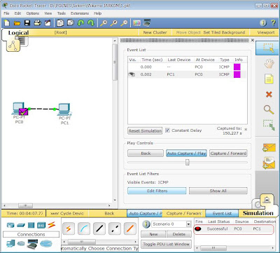Select the Routers device category icon
280x253 pixels.
[10, 225]
